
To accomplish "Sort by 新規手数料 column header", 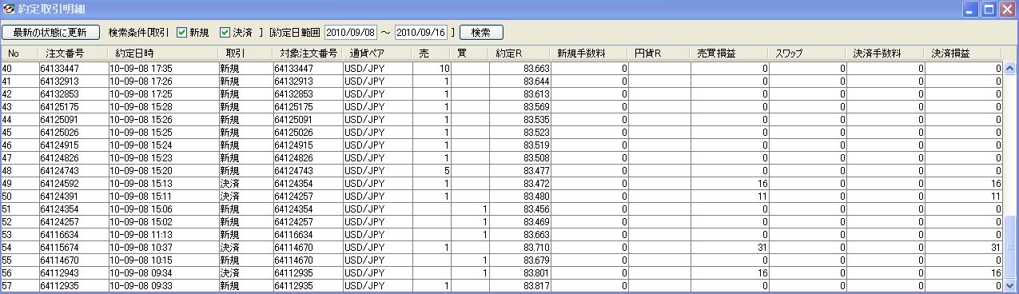I will click(590, 54).
